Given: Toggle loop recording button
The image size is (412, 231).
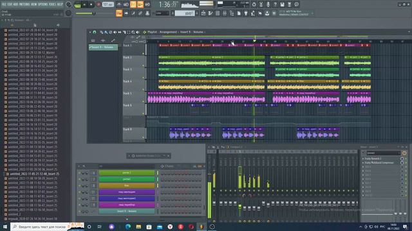Looking at the screenshot, I should [x=147, y=4].
